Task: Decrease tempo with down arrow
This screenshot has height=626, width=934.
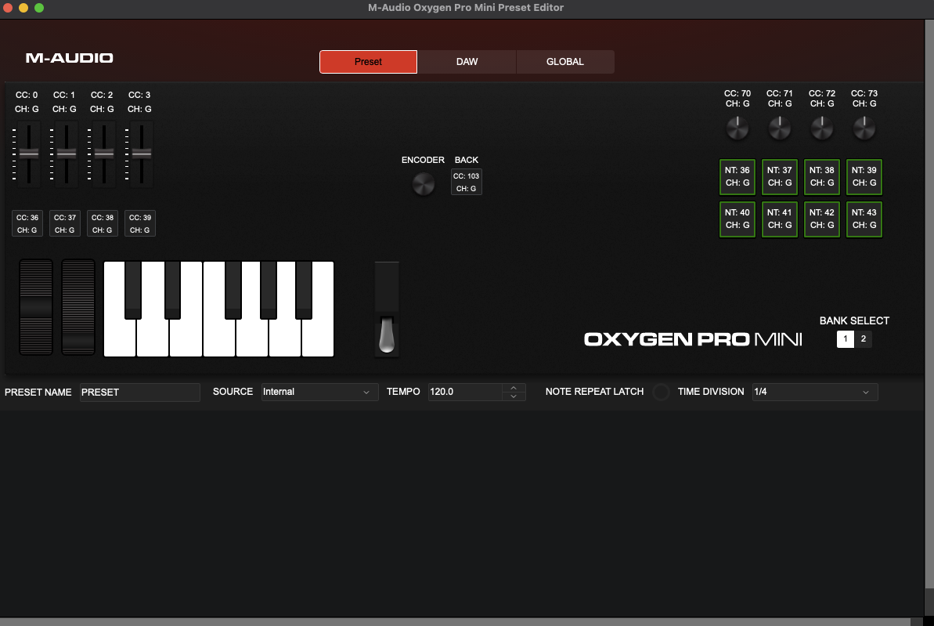Action: point(514,396)
